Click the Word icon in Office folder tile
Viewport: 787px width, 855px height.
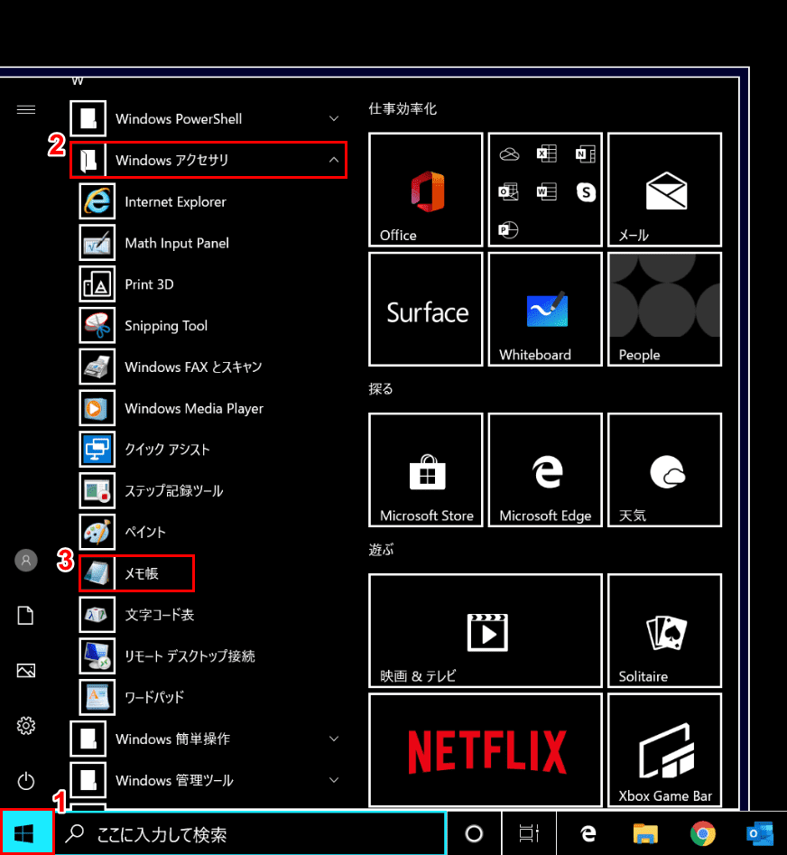tap(547, 192)
